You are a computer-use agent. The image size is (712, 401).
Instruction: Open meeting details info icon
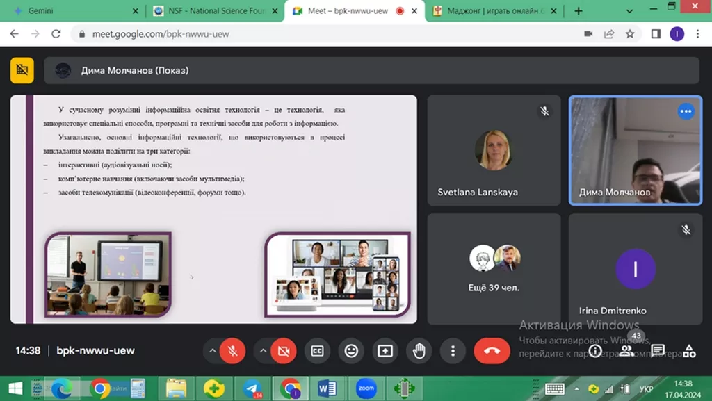595,351
